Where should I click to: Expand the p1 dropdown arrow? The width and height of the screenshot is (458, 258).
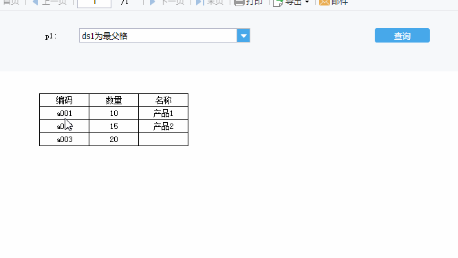243,36
